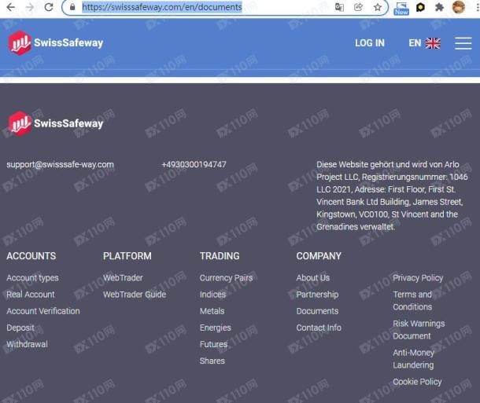Screen dimensions: 480x403
Task: Open the Account types link
Action: click(x=32, y=278)
